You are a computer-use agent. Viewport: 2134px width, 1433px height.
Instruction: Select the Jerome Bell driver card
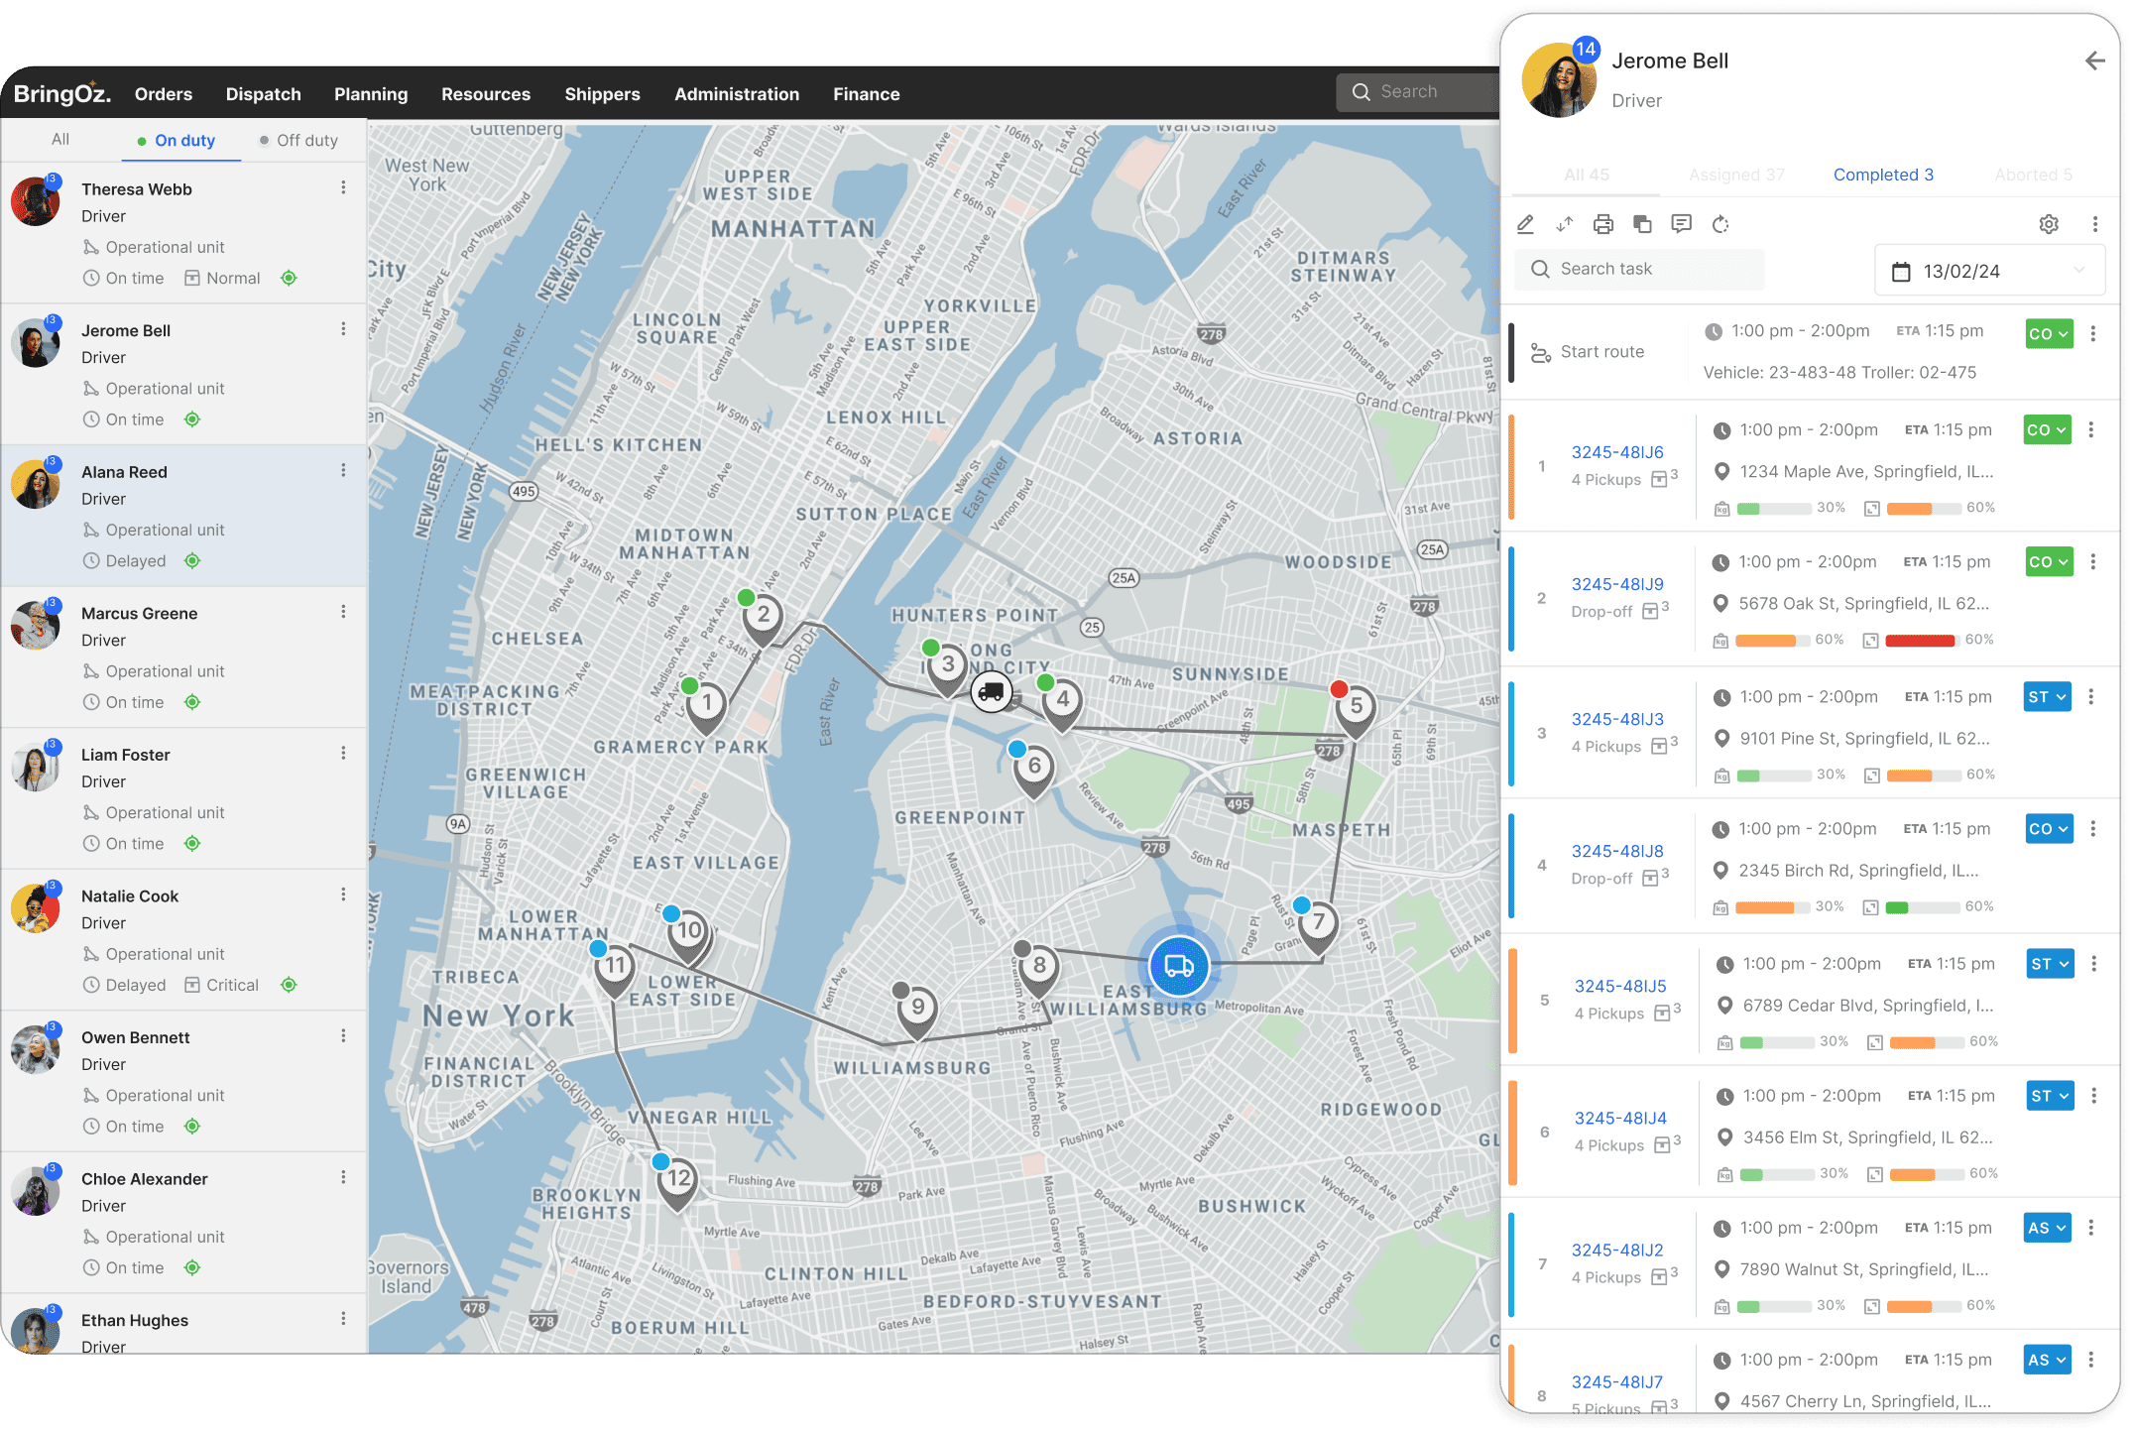click(184, 374)
